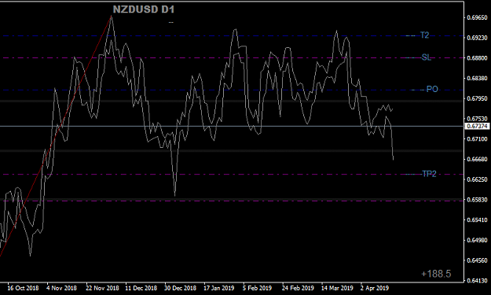Viewport: 491px width, 295px height.
Task: Click price axis value 0.67530
Action: click(477, 119)
